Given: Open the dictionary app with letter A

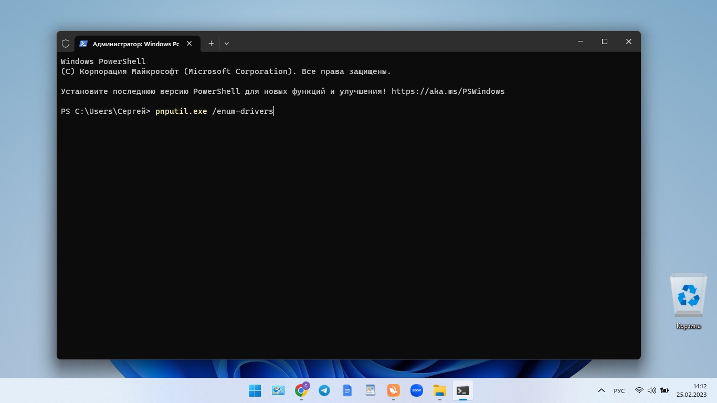Looking at the screenshot, I should tap(371, 390).
